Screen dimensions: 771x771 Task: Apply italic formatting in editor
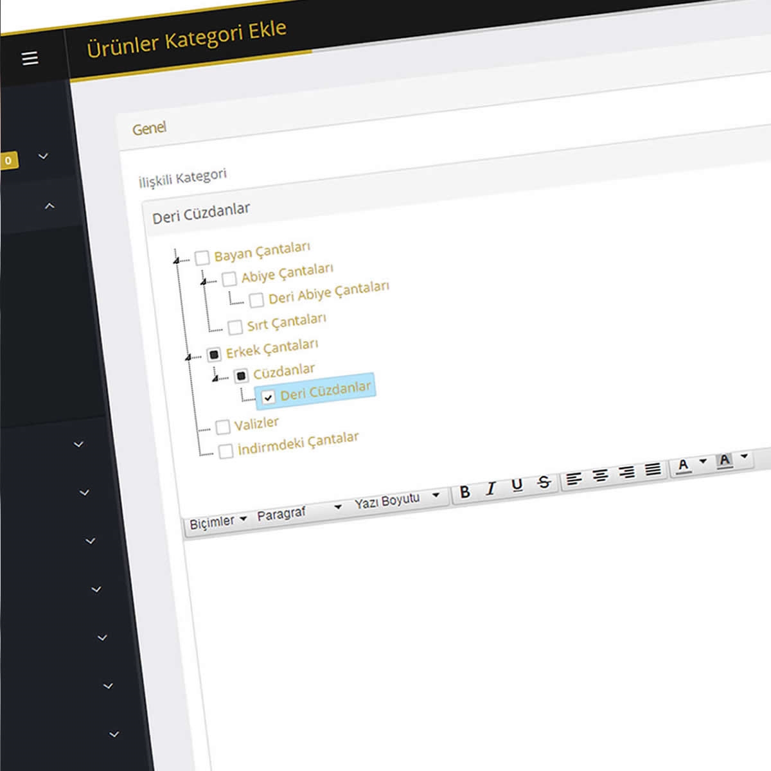[491, 489]
